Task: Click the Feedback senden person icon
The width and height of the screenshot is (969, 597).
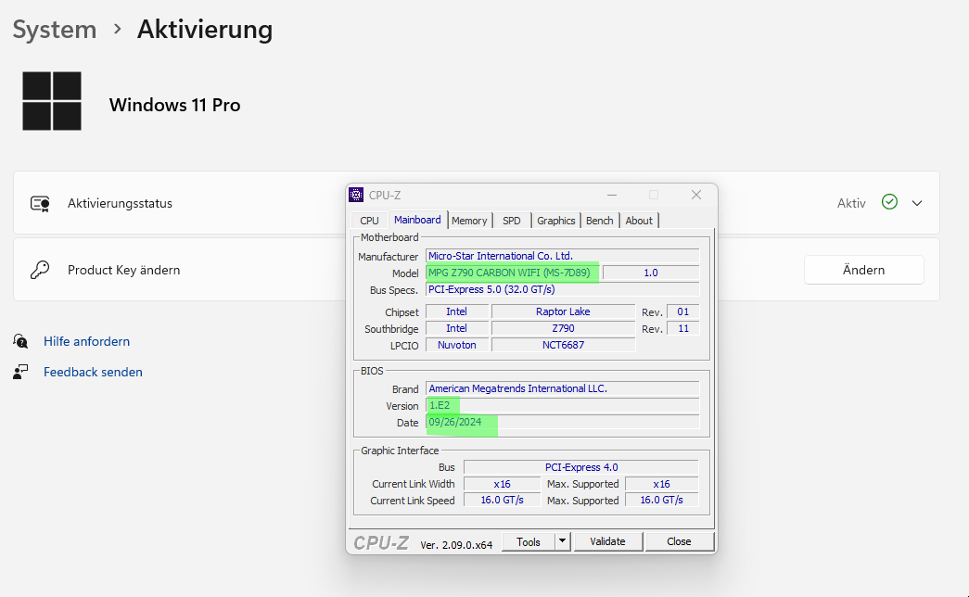Action: [x=20, y=372]
